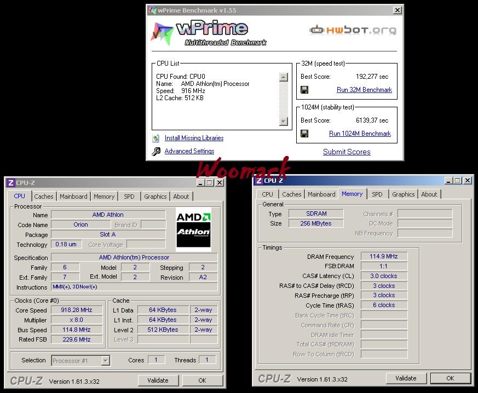Open Install Missing Libraries link
The image size is (478, 393).
[194, 138]
